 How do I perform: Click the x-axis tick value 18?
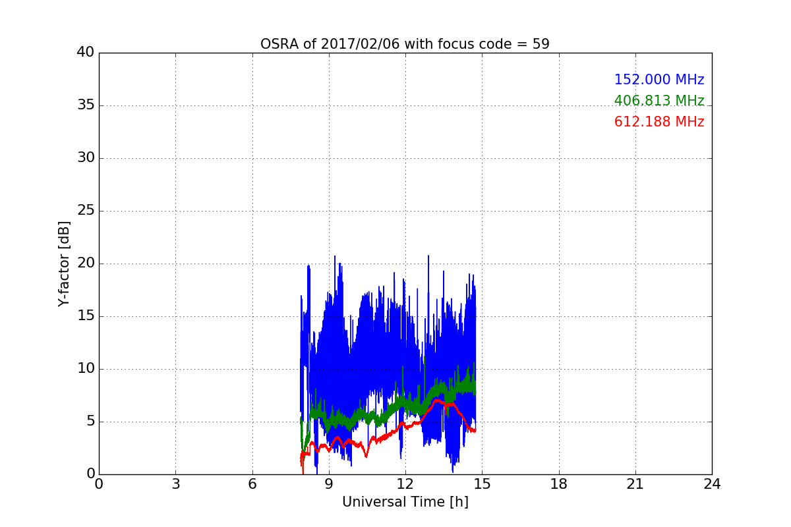[x=559, y=484]
